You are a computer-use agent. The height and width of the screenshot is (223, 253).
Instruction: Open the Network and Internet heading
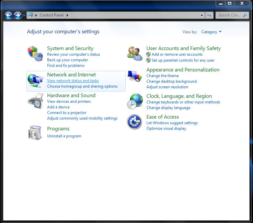point(71,75)
